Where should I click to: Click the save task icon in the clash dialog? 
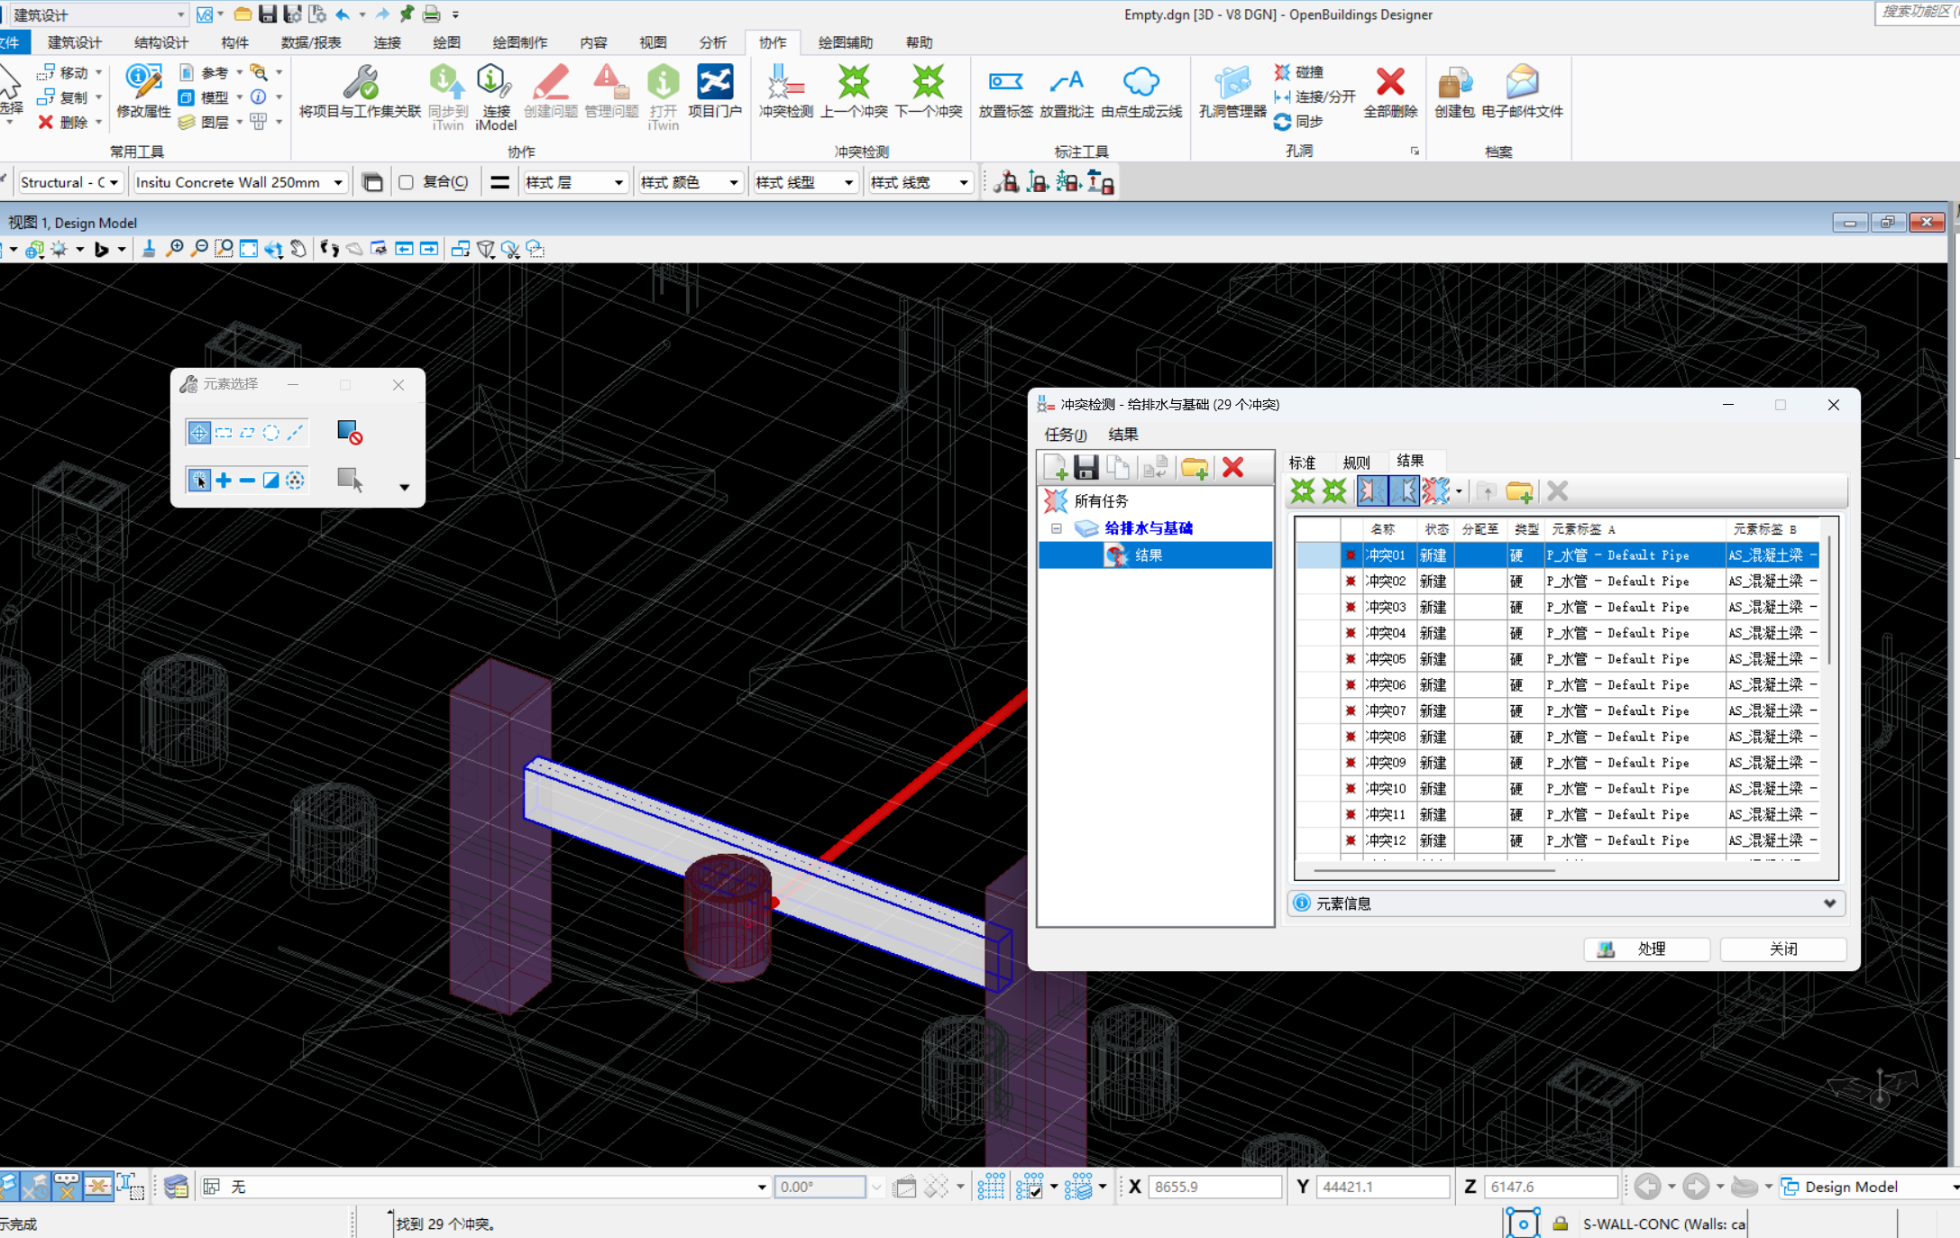[1085, 467]
